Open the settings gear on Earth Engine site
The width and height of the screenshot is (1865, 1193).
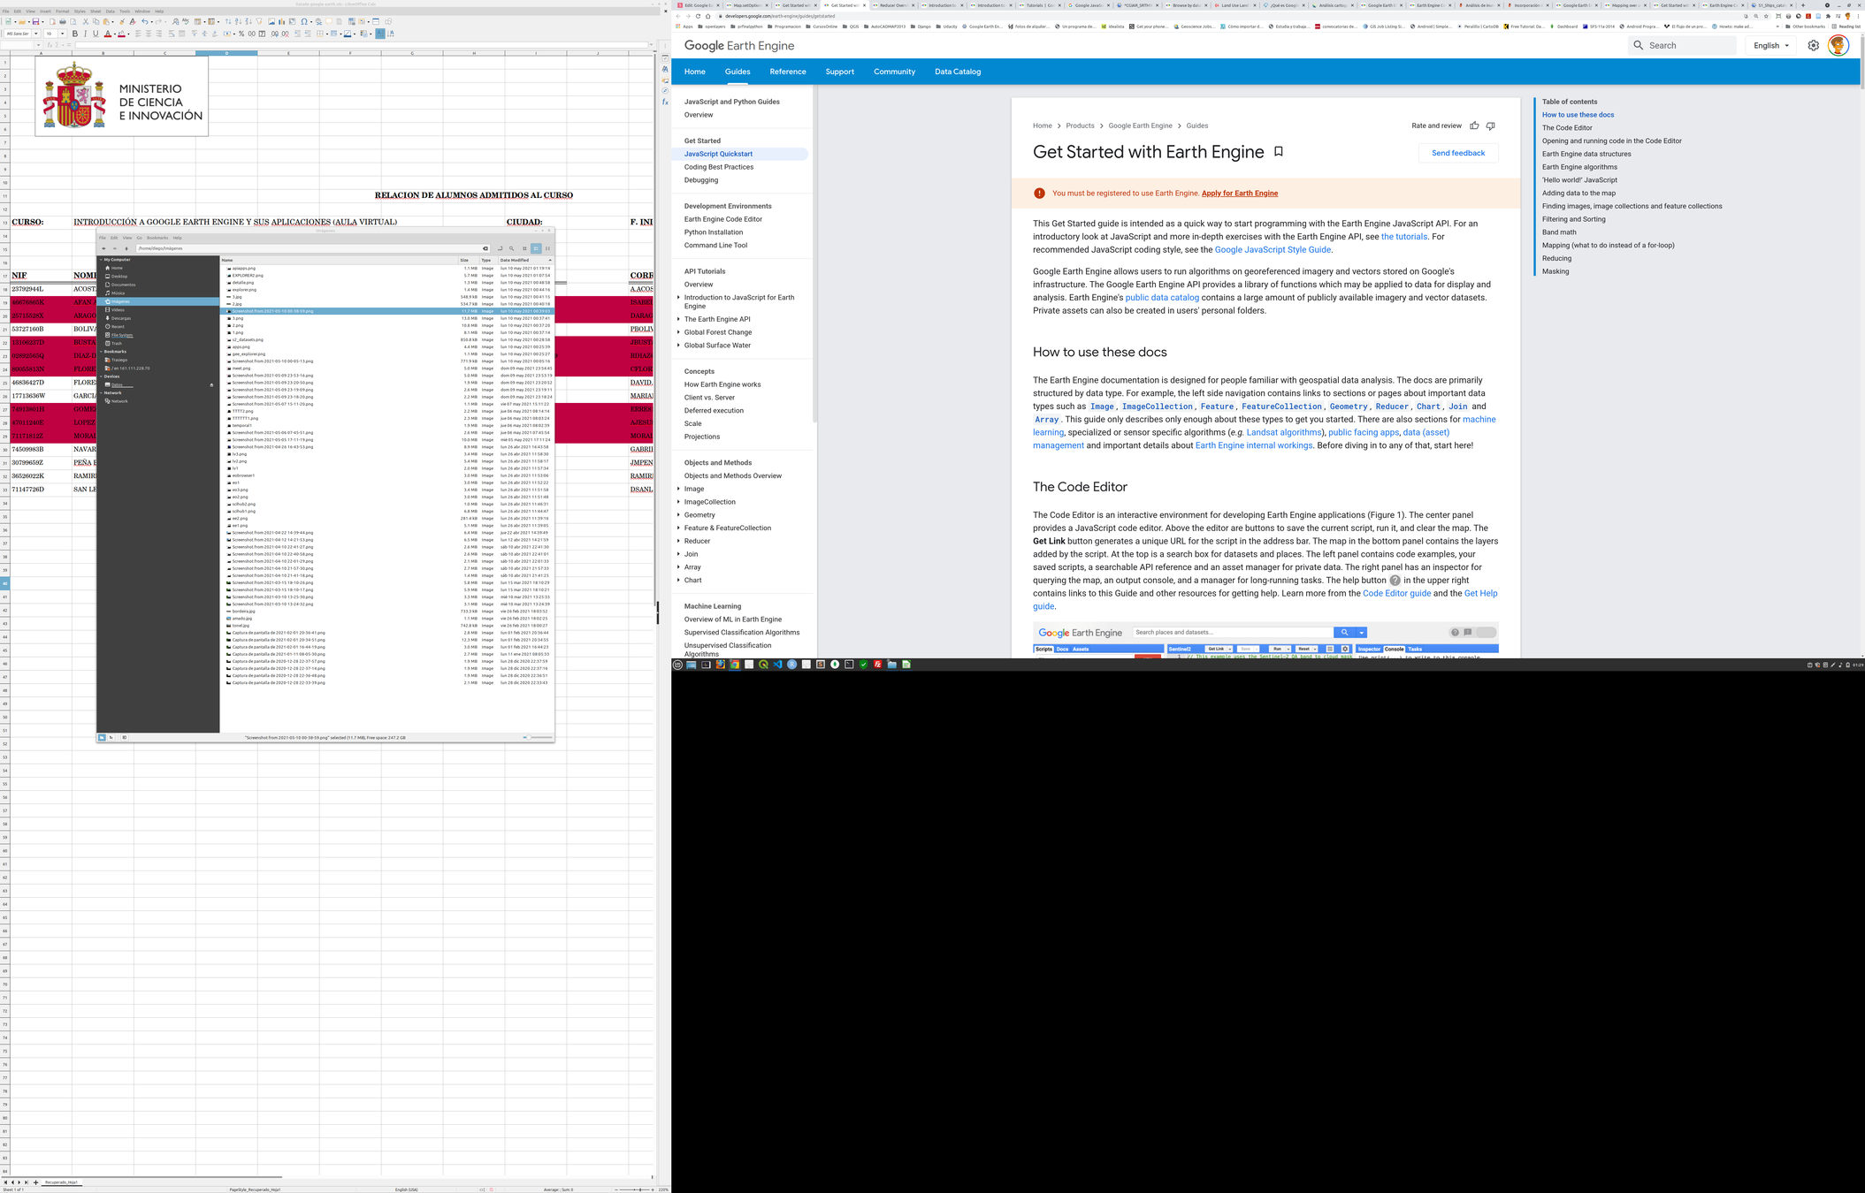tap(1813, 45)
